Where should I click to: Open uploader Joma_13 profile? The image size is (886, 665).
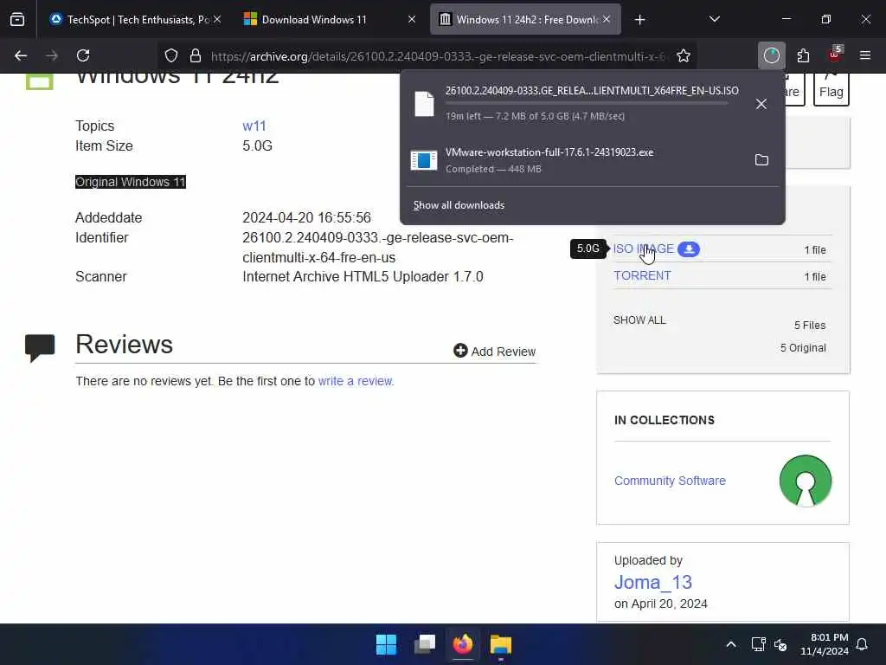[x=652, y=582]
